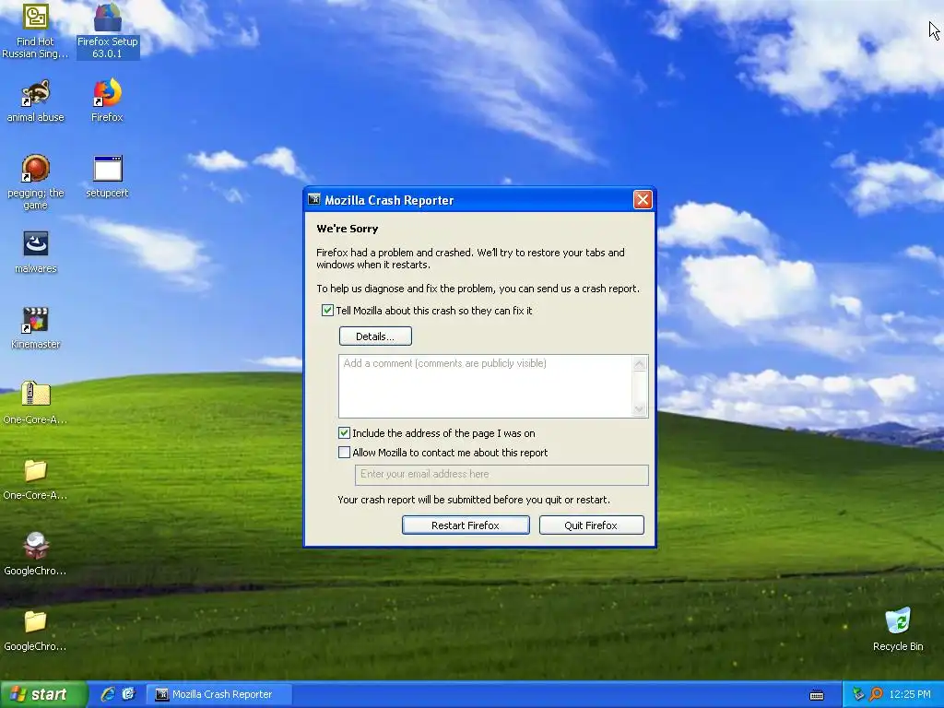The width and height of the screenshot is (944, 708).
Task: Close the Mozilla Crash Reporter dialog
Action: pyautogui.click(x=643, y=199)
